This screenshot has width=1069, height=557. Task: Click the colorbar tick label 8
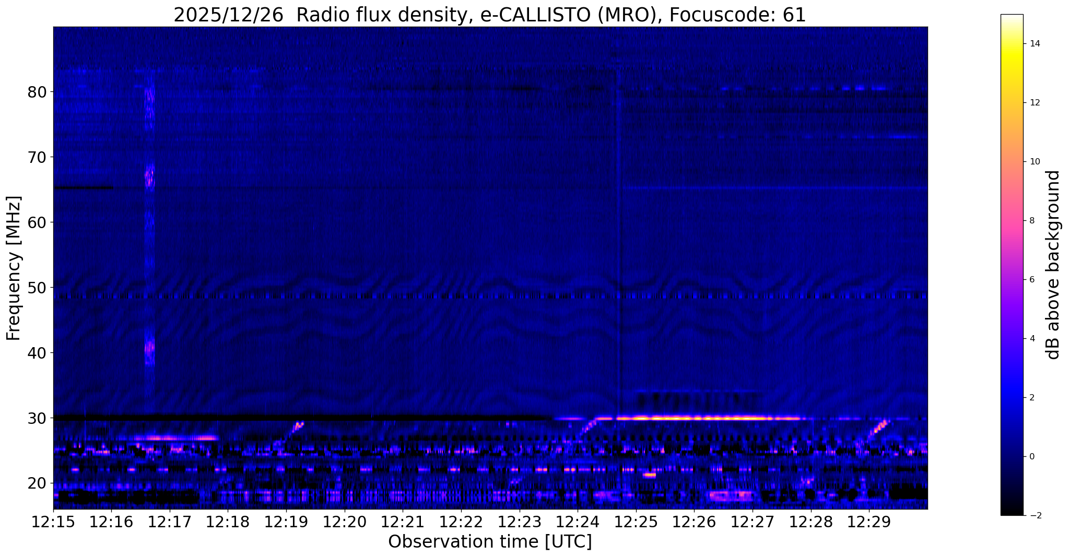(1031, 221)
